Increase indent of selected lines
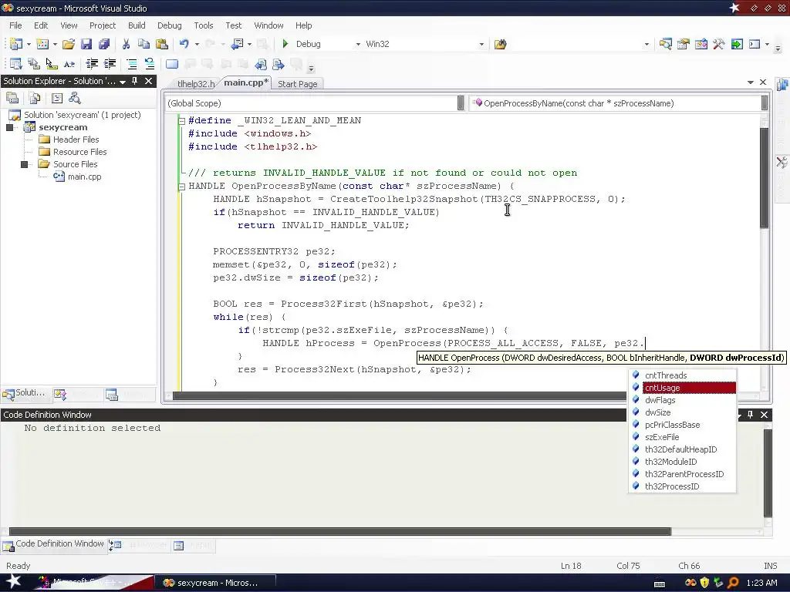 (x=110, y=64)
